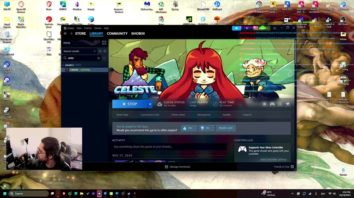Image resolution: width=354 pixels, height=198 pixels.
Task: Select Celeste - Running in games list
Action: [85, 70]
